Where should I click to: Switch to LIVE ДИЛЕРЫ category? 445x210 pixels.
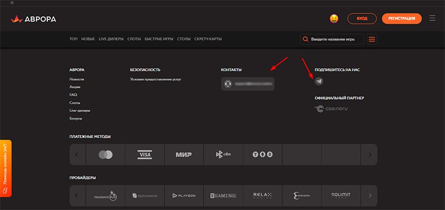[x=111, y=39]
